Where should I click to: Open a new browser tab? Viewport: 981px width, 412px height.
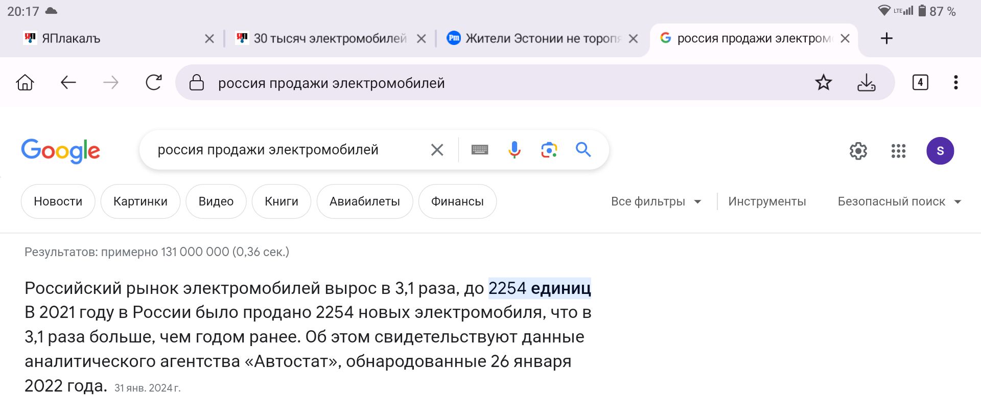coord(886,38)
